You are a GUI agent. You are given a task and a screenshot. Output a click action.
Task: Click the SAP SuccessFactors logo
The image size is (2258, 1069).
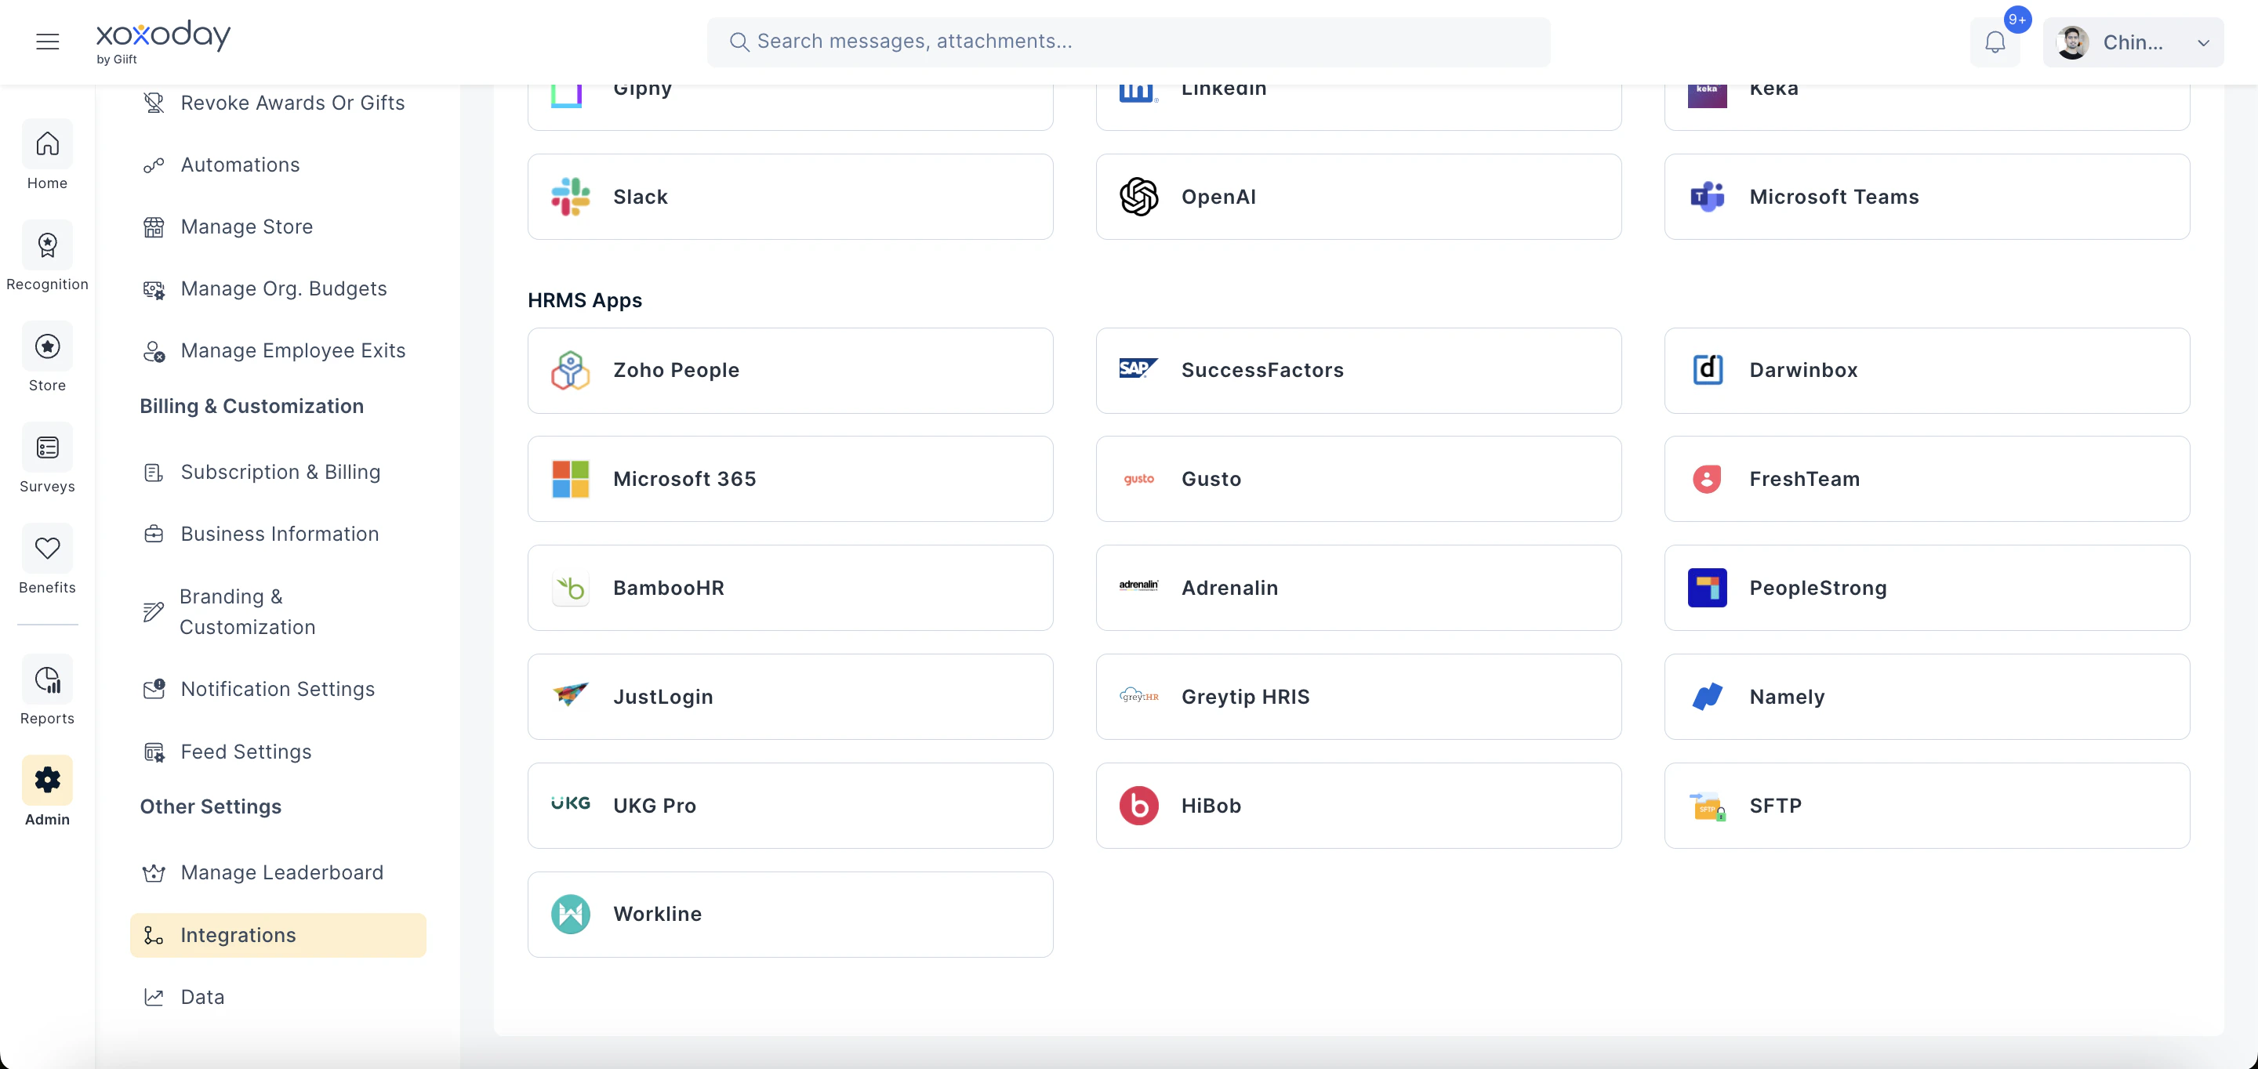click(x=1138, y=369)
